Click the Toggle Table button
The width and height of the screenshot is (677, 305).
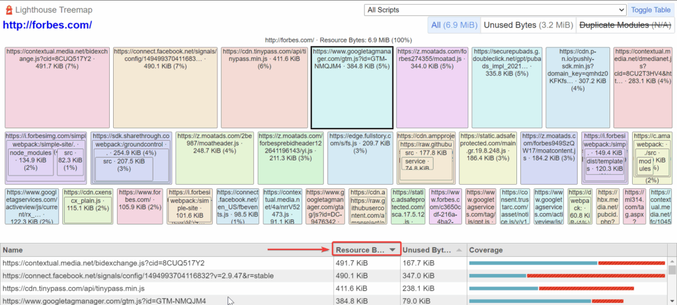tap(651, 10)
